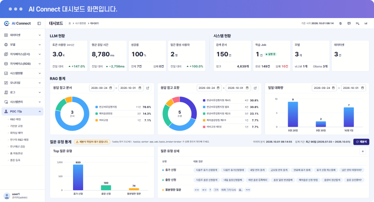Image resolution: width=374 pixels, height=202 pixels.
Task: Click the 9월 28일 bar in 일일 대화량
Action: 293,114
